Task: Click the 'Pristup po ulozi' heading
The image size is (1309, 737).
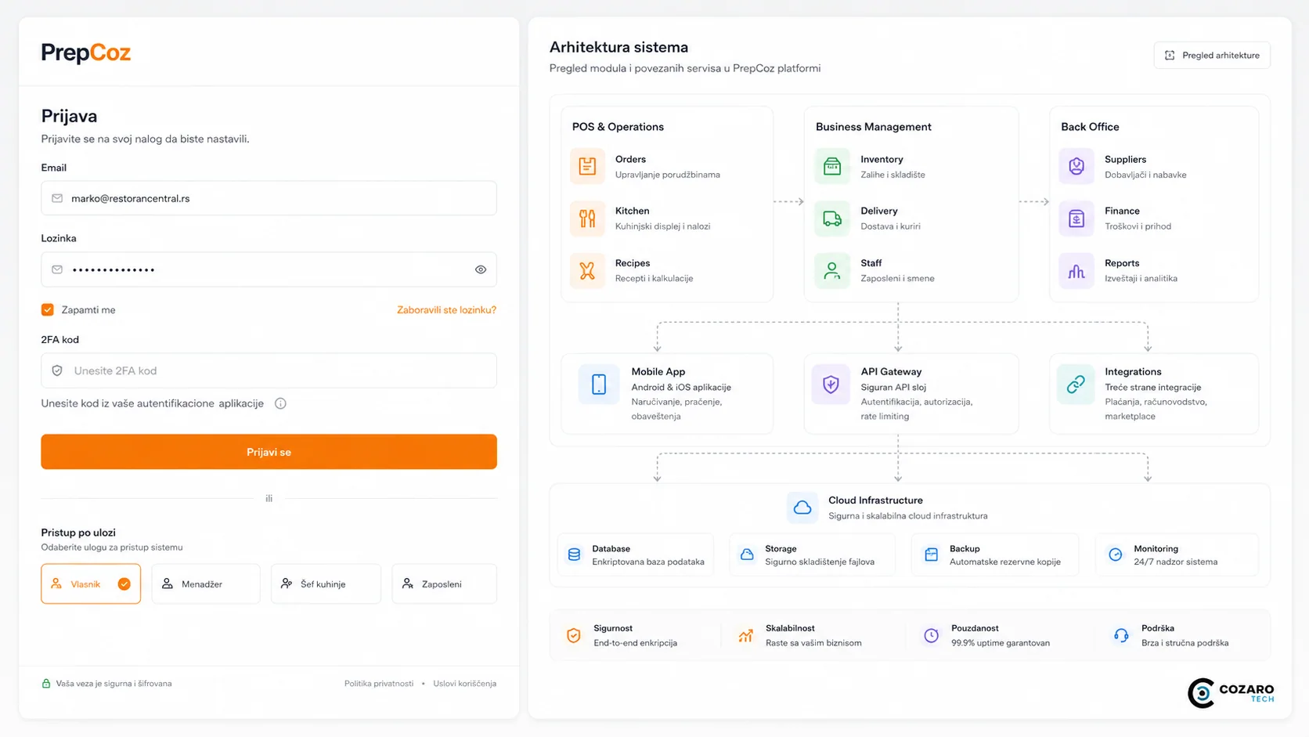Action: (x=78, y=532)
